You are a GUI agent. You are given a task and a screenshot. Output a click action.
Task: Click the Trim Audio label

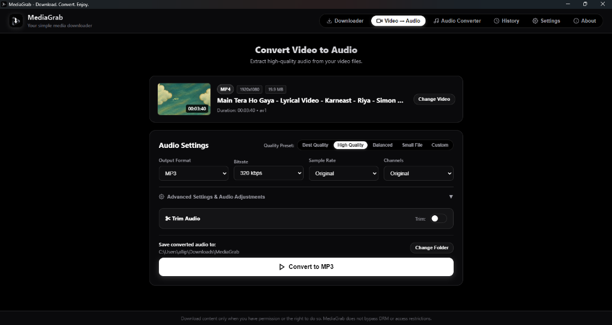[x=186, y=219]
